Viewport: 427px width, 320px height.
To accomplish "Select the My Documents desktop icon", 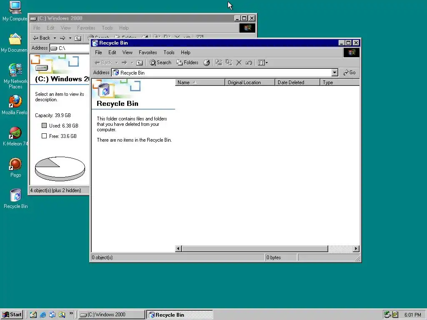I will pos(15,43).
